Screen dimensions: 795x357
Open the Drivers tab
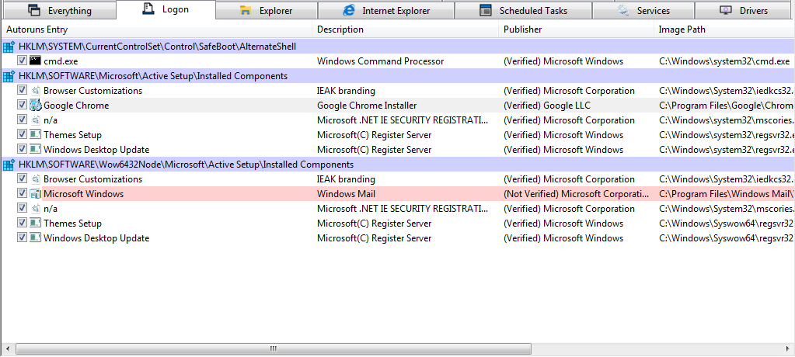744,10
